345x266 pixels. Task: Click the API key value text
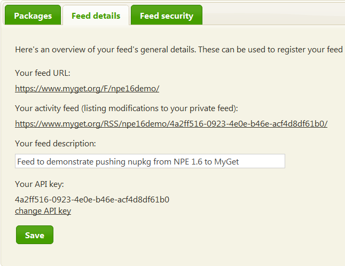click(x=92, y=200)
